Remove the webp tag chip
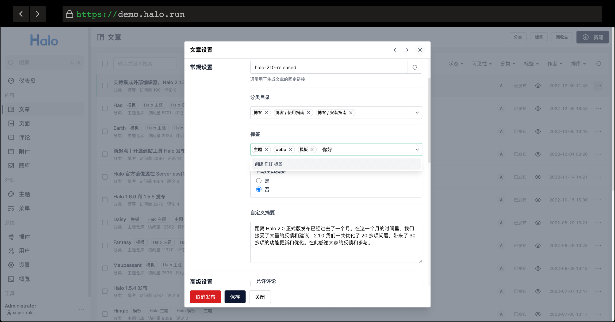Screen dimensions: 615x322 coord(290,149)
